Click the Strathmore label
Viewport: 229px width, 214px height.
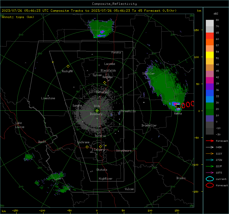coord(124,151)
